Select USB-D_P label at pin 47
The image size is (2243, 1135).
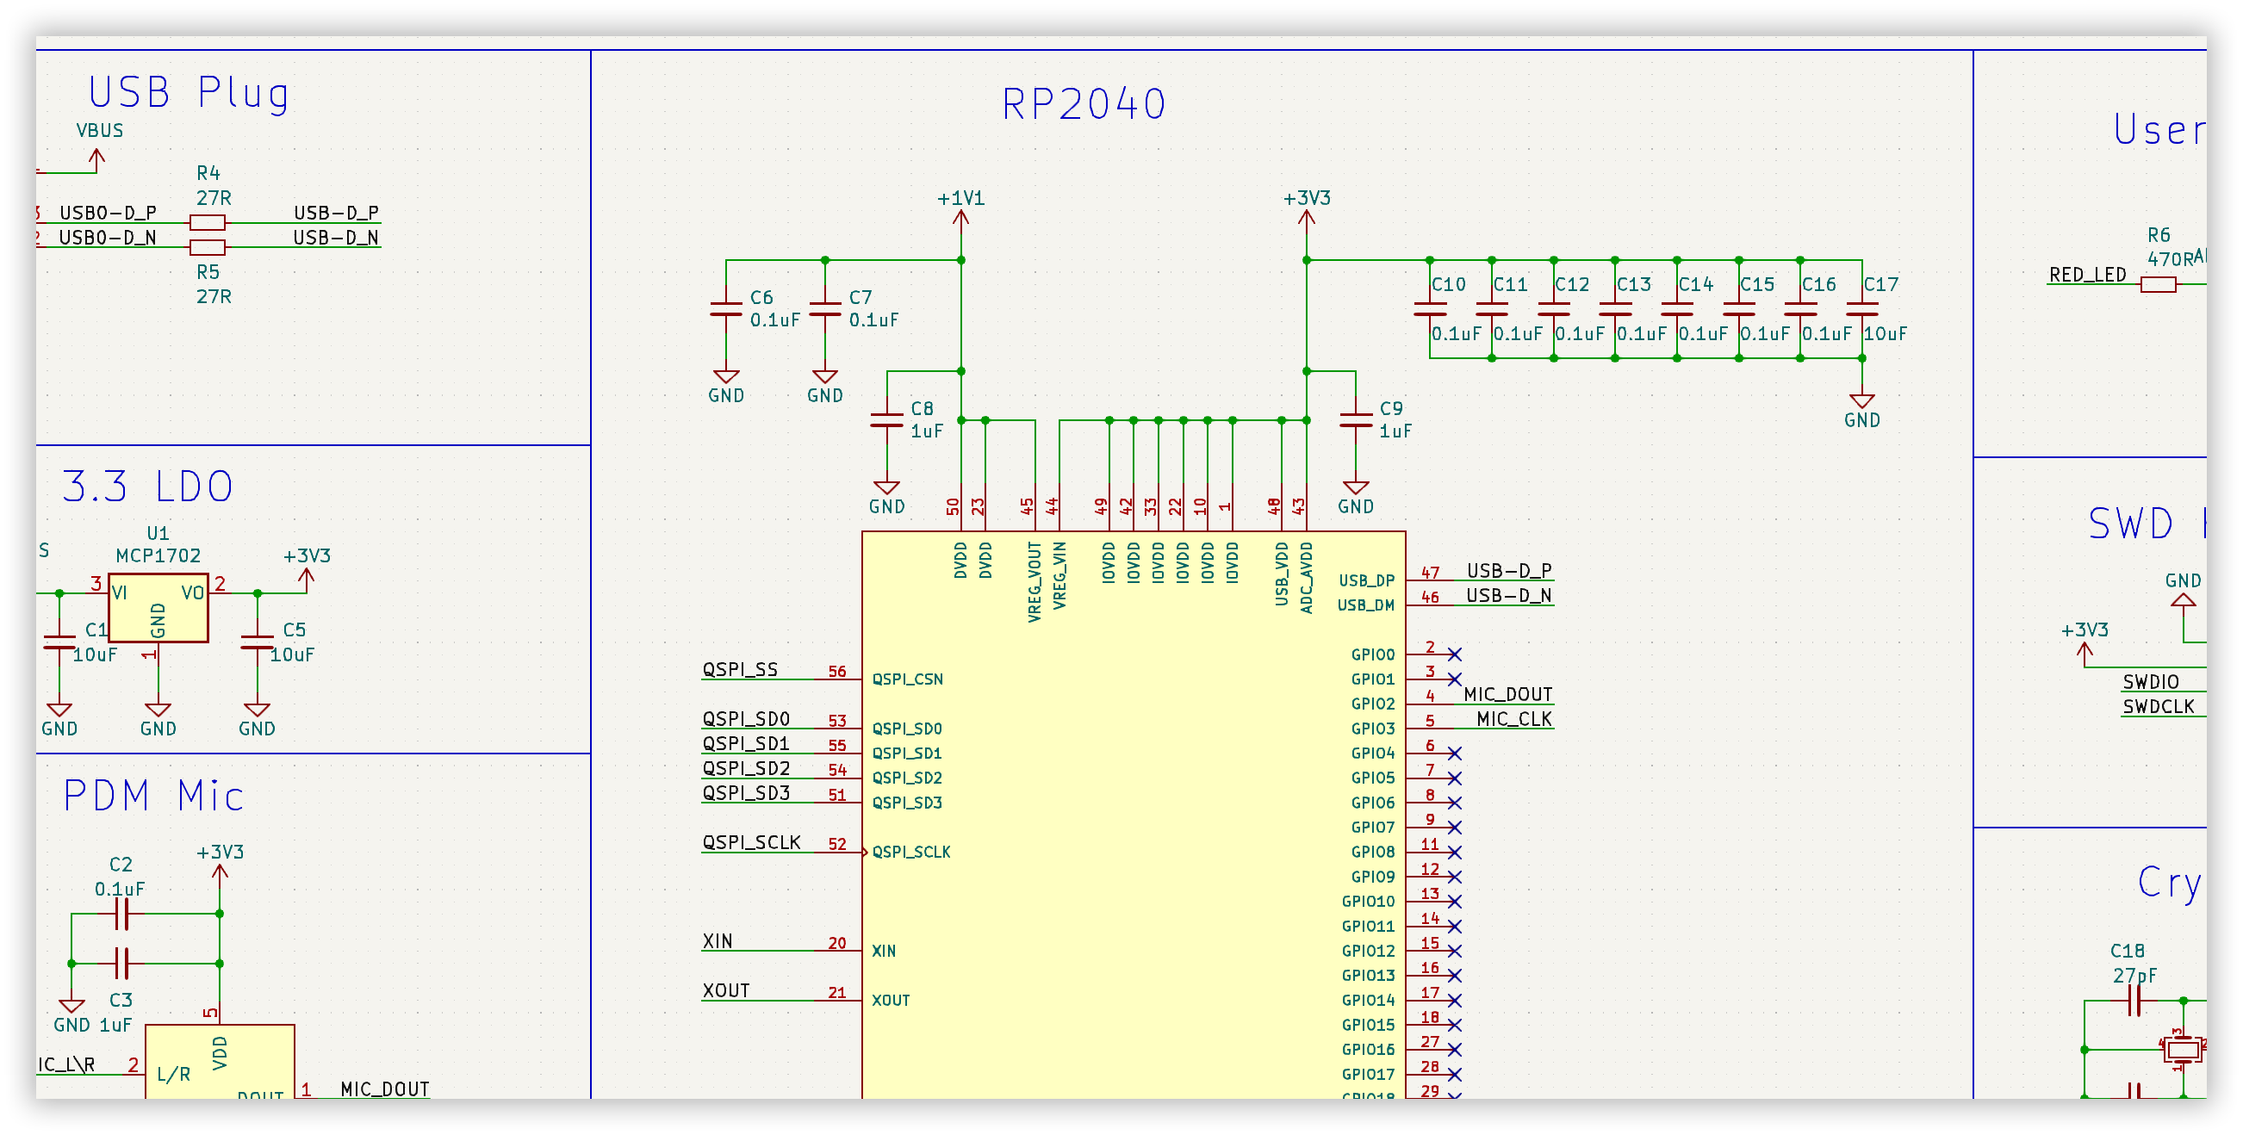[1509, 570]
